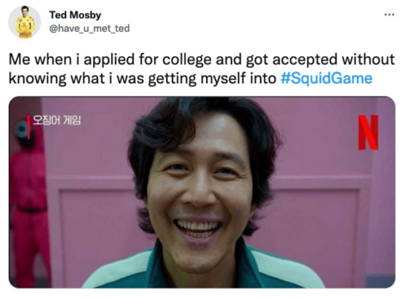405x299 pixels.
Task: Open the tweet's more options ellipsis
Action: pyautogui.click(x=388, y=15)
